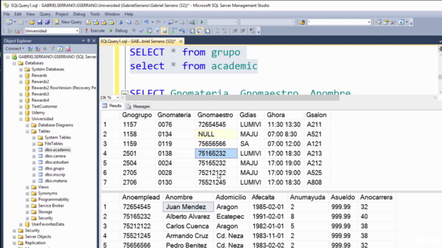Click the query editor horizontal scrollbar
The width and height of the screenshot is (442, 248).
[233, 98]
